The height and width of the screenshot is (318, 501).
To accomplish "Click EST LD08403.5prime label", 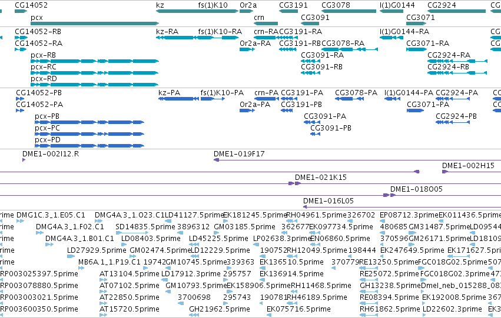I will click(151, 239).
